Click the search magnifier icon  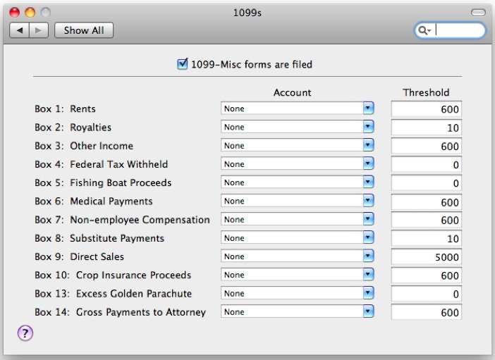click(422, 30)
